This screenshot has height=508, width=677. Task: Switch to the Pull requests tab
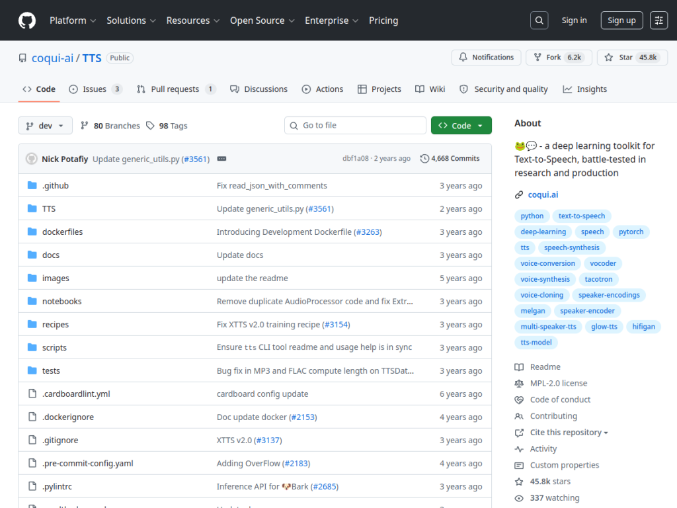pos(175,89)
